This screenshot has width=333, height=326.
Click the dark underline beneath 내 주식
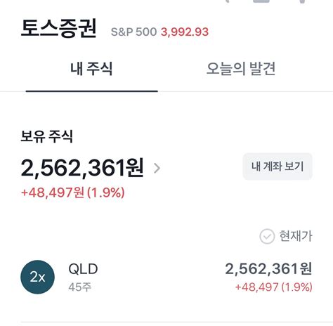(x=92, y=91)
